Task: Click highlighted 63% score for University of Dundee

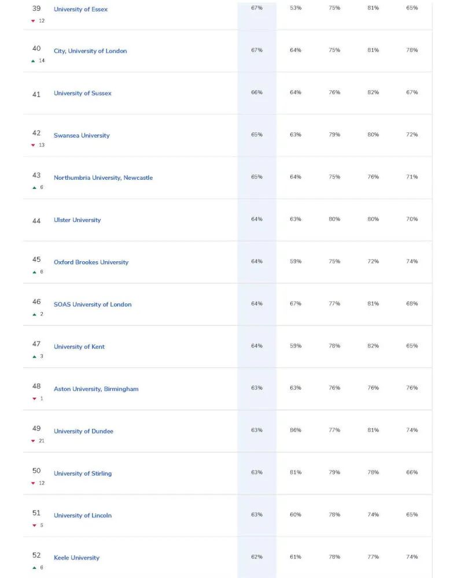Action: [257, 430]
